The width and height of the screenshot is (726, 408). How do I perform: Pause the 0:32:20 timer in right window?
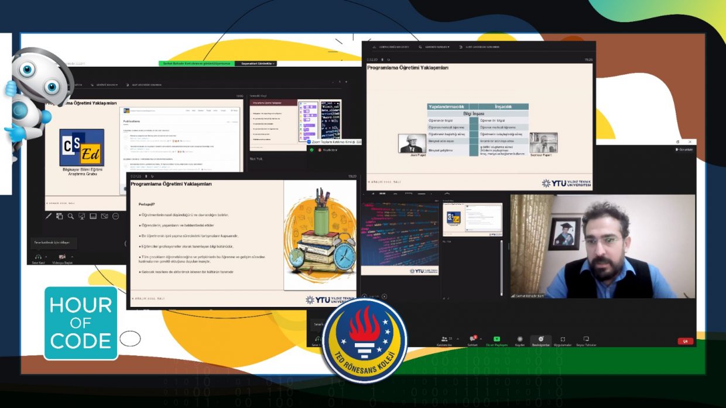click(x=382, y=59)
